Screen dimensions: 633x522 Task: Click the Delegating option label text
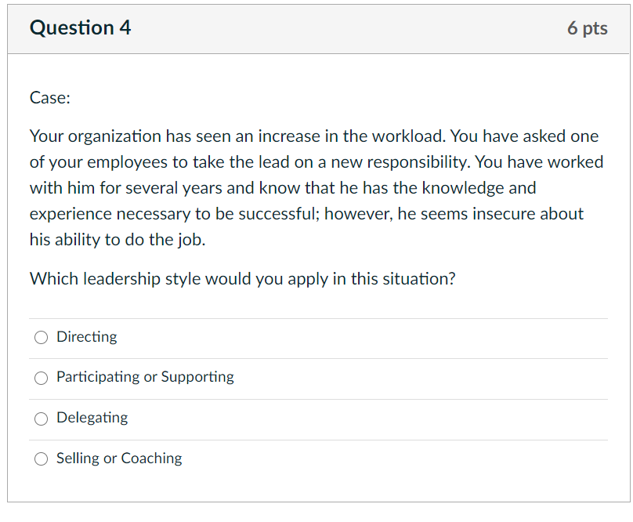click(x=92, y=418)
